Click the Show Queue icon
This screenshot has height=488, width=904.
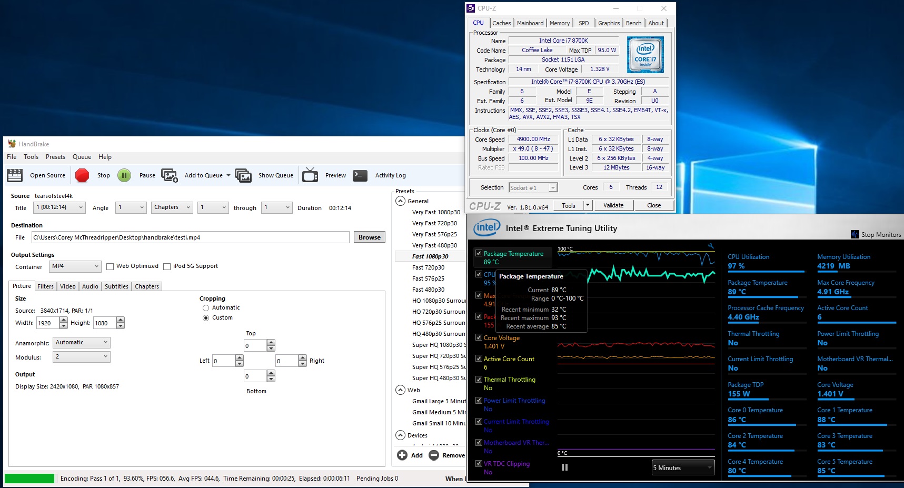tap(243, 175)
